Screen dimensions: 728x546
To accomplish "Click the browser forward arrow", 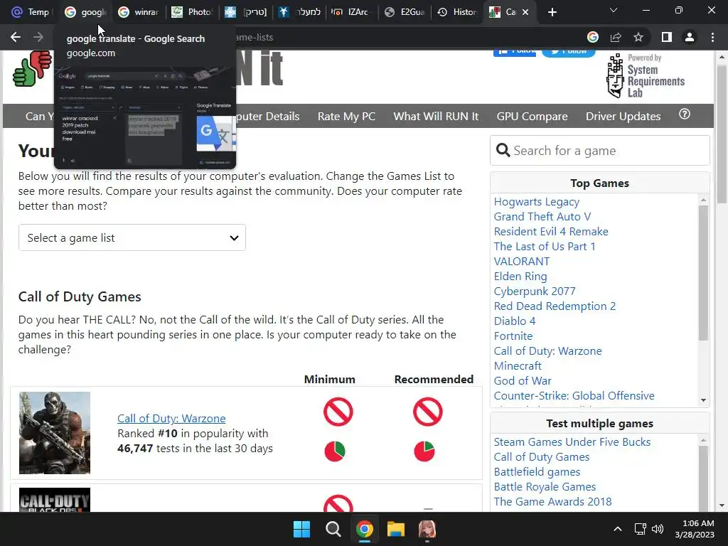I will (x=38, y=37).
